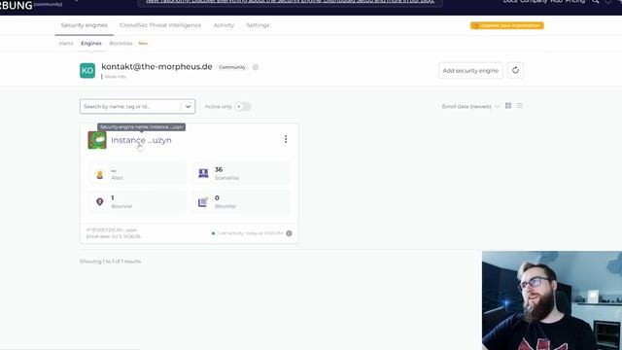
Task: Click the info icon beside Community badge
Action: pos(256,67)
